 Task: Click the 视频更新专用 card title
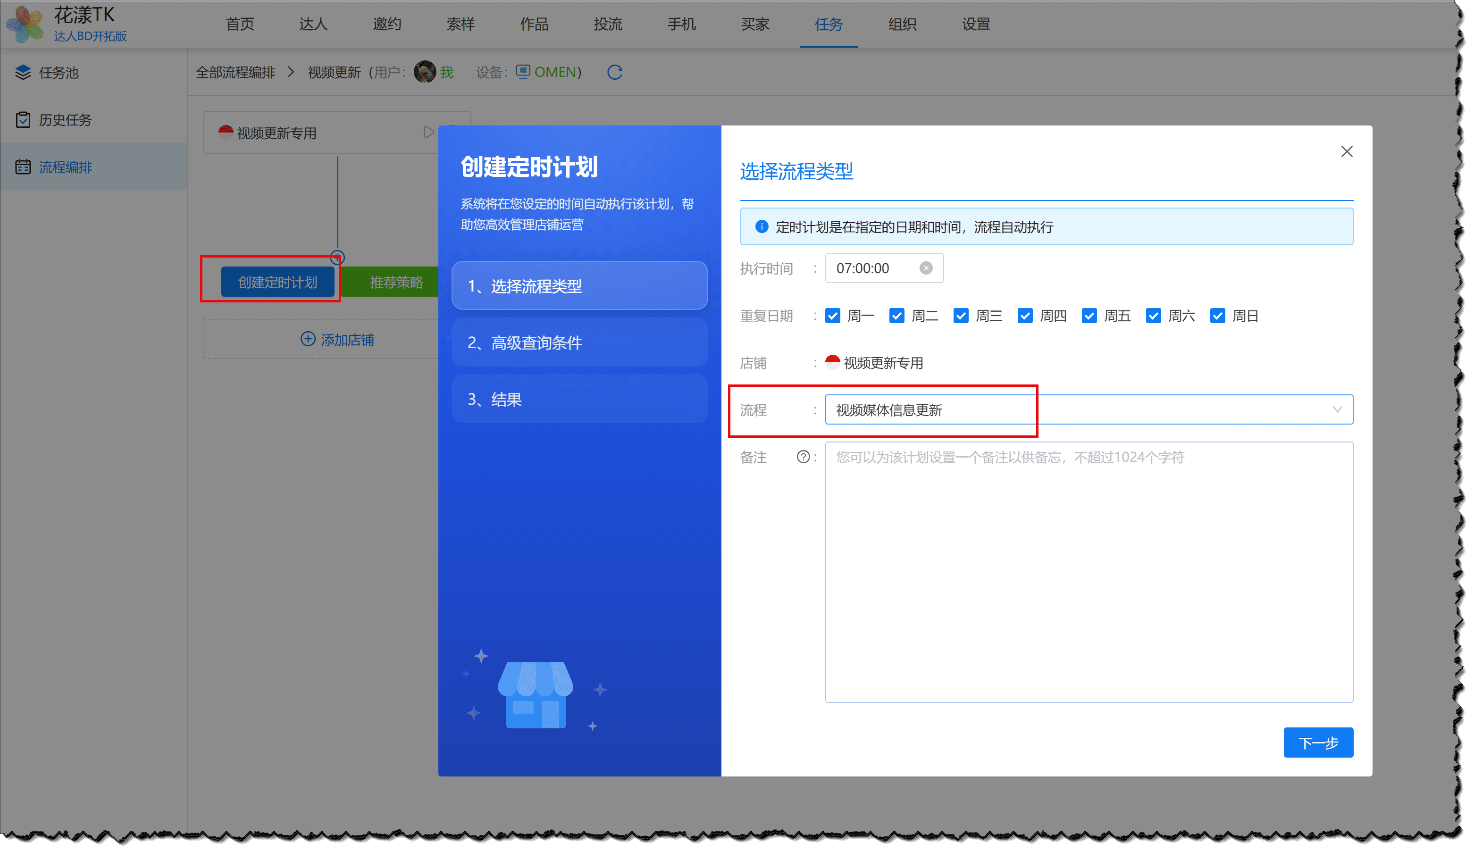pos(276,133)
